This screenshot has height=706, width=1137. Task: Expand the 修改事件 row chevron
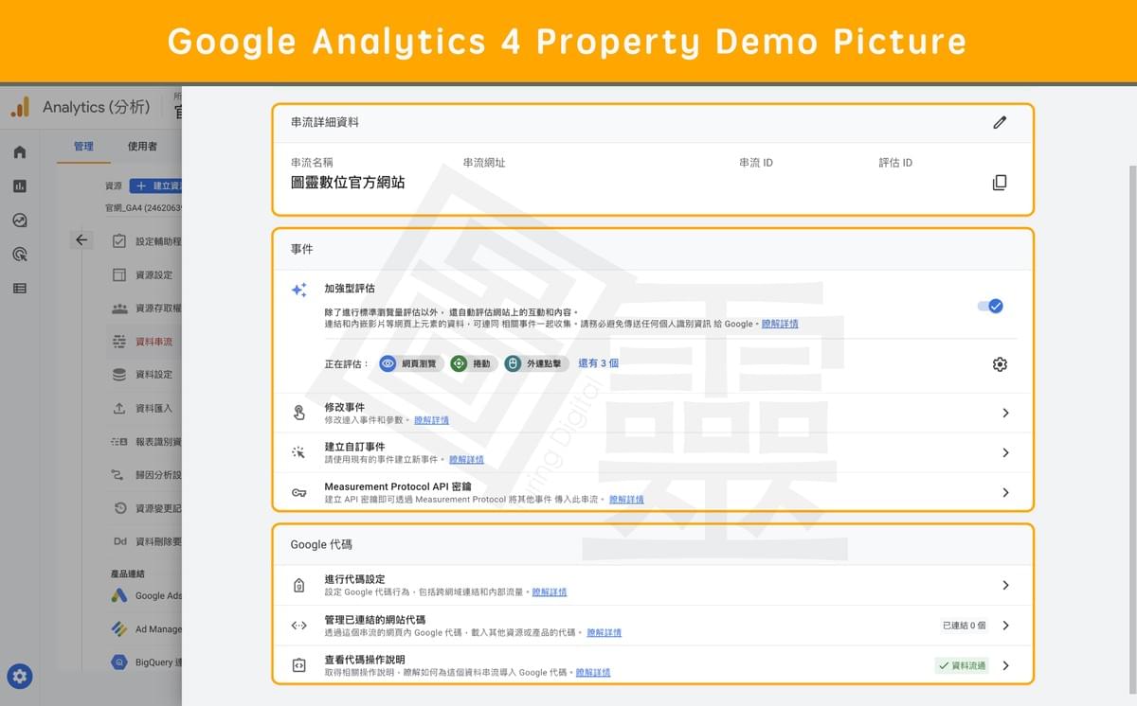pyautogui.click(x=1005, y=413)
